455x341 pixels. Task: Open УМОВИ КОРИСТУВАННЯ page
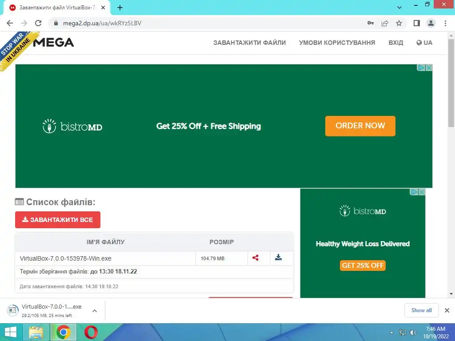tap(337, 43)
